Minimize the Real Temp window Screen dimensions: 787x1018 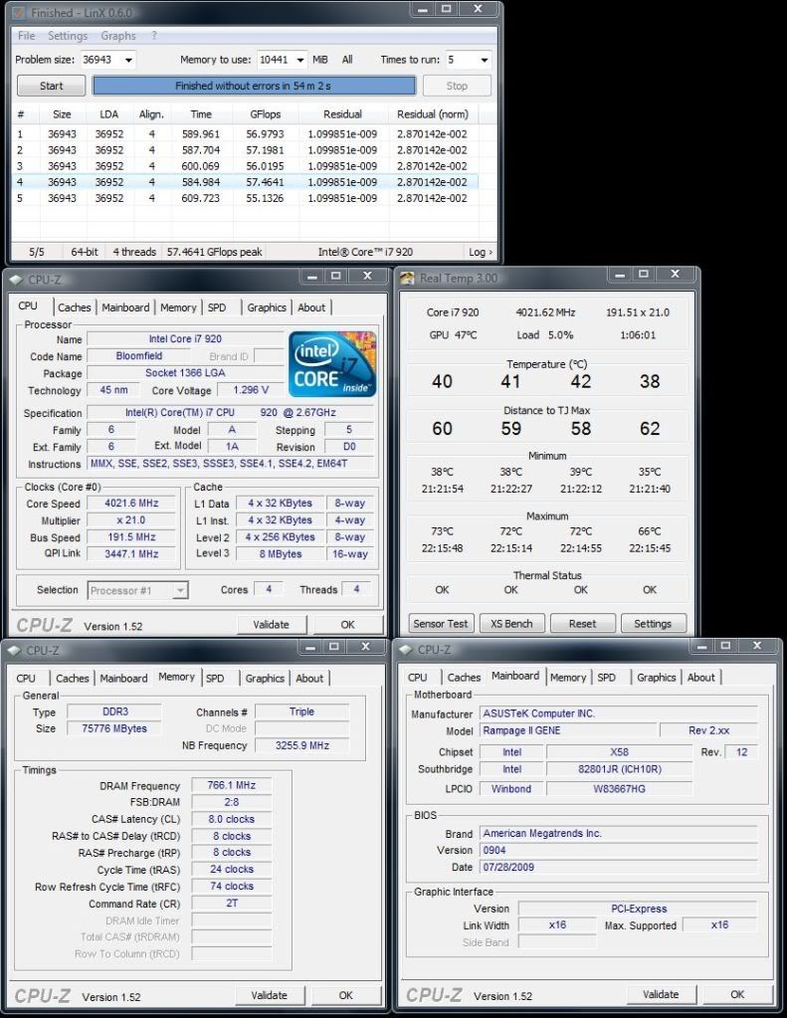coord(620,276)
